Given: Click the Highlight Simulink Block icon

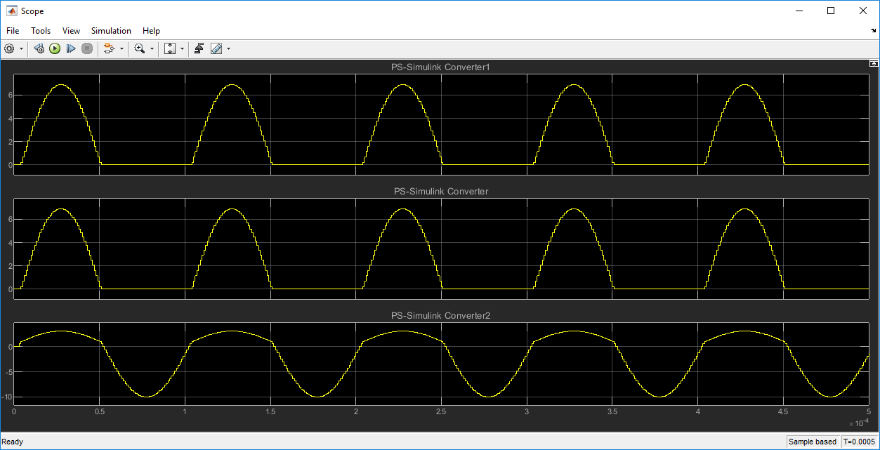Looking at the screenshot, I should (x=109, y=48).
